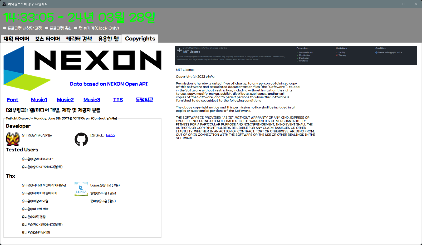The width and height of the screenshot is (422, 245).
Task: Select the Copyrights tab
Action: click(x=140, y=38)
